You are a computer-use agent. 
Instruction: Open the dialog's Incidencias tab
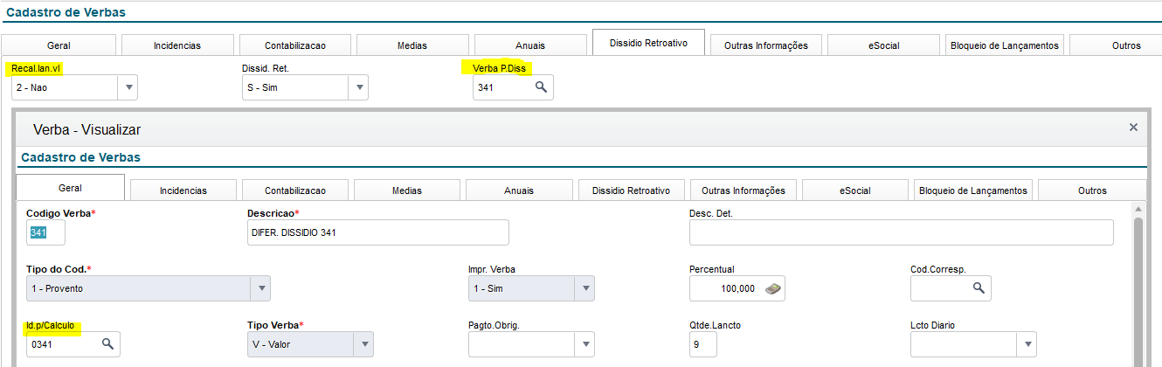(183, 190)
